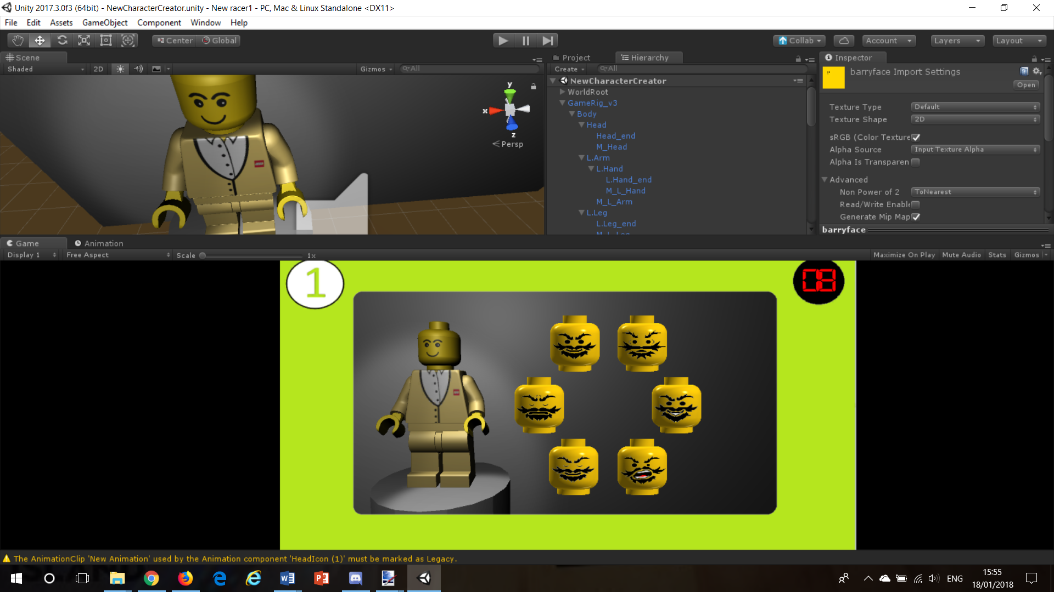1054x592 pixels.
Task: Uncheck sRGB Color Texture checkbox
Action: click(916, 137)
